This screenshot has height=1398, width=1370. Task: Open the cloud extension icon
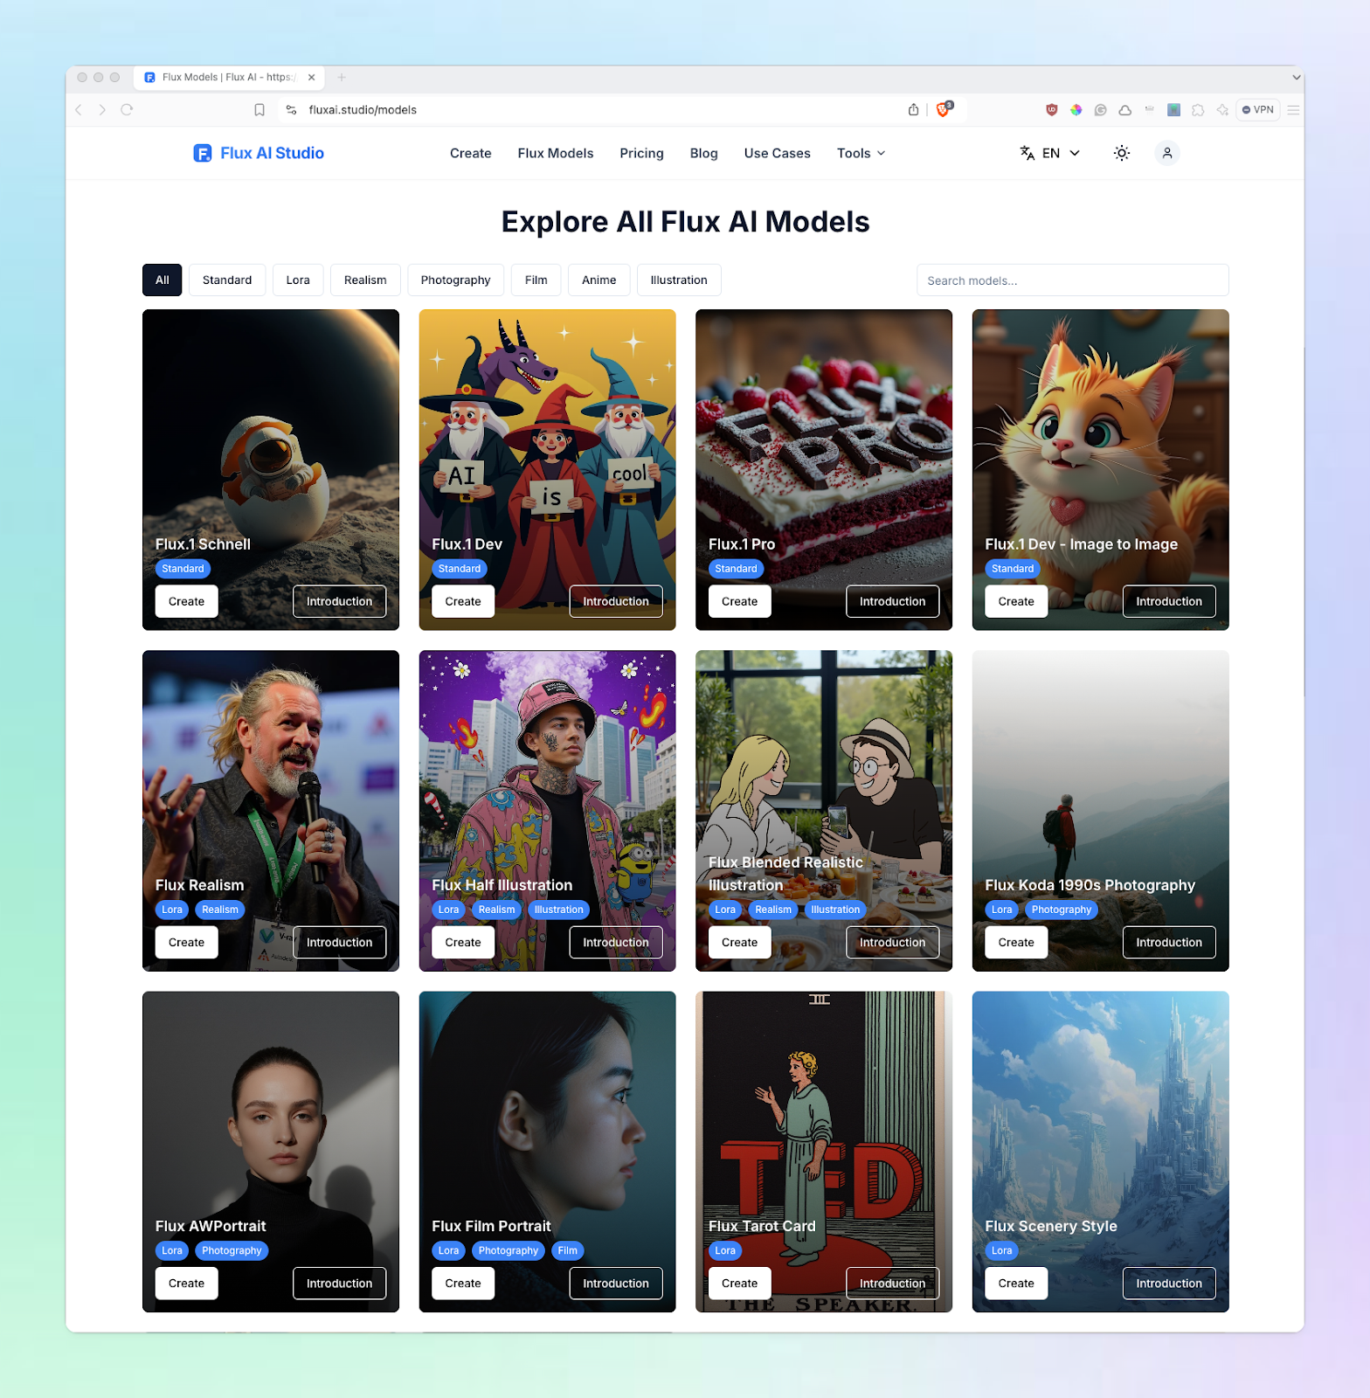(x=1125, y=109)
